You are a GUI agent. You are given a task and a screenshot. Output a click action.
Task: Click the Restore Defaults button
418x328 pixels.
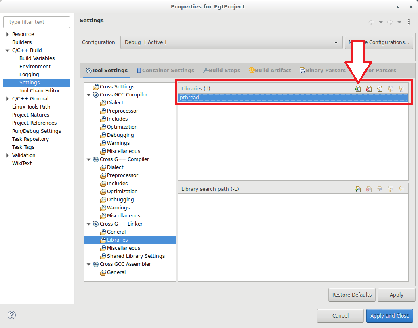click(x=352, y=295)
